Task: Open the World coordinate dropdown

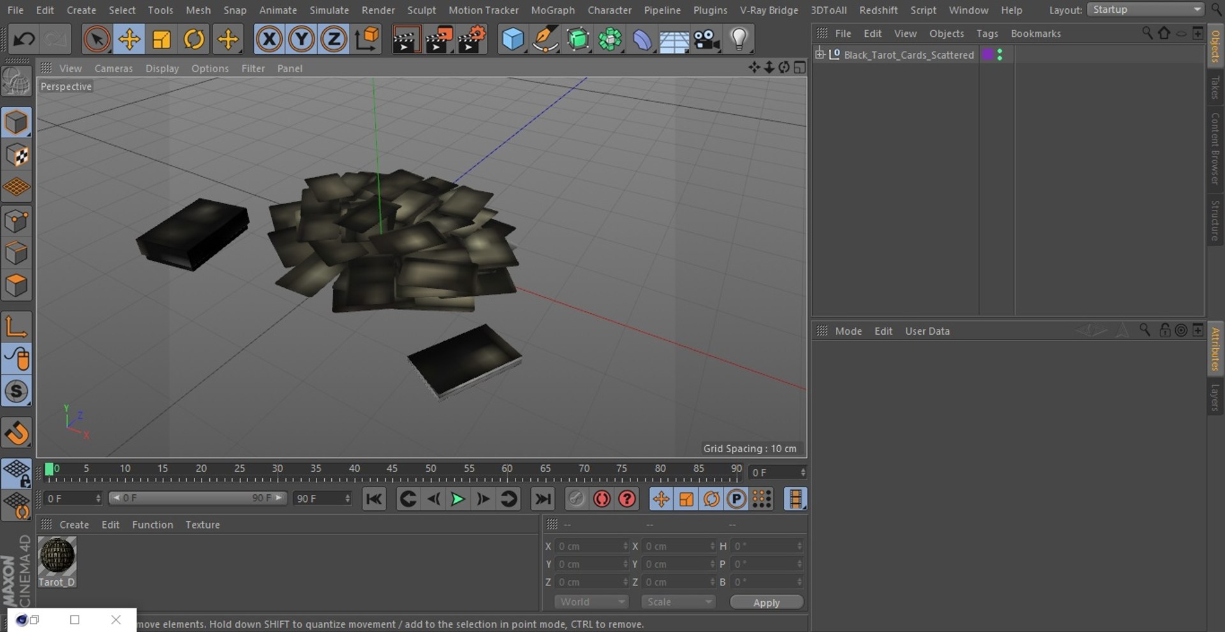Action: point(591,602)
